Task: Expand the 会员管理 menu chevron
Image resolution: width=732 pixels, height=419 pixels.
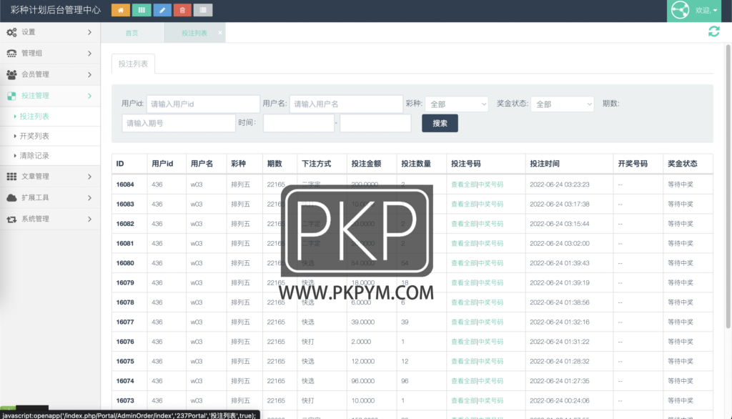Action: coord(89,74)
